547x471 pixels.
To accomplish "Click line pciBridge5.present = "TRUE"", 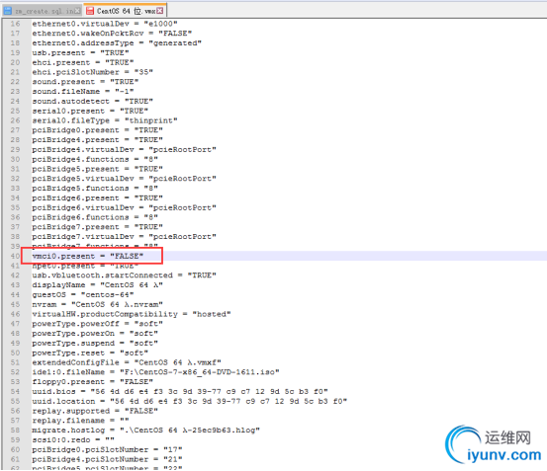I will pos(97,169).
